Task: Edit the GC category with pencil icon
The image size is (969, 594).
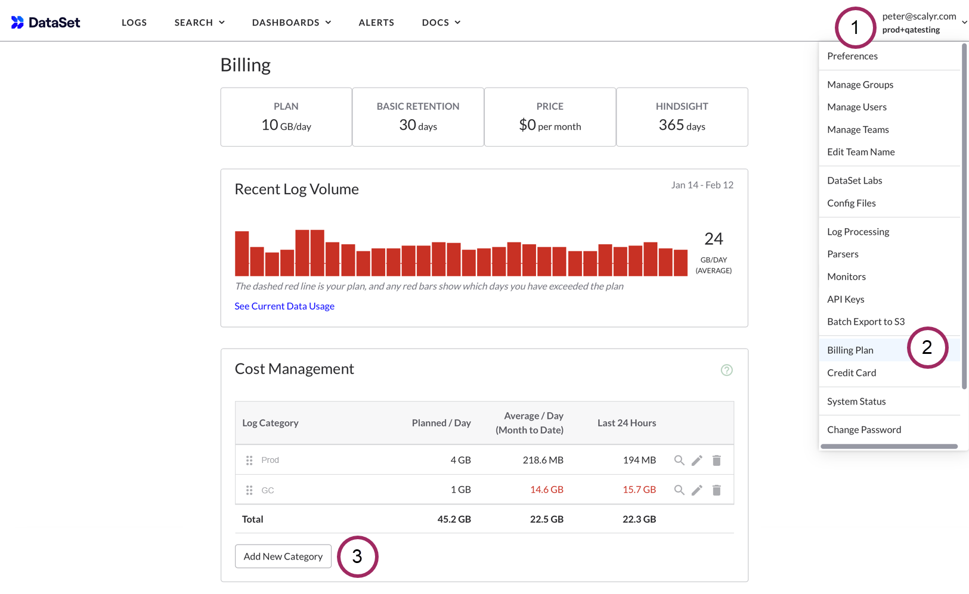Action: pos(696,490)
